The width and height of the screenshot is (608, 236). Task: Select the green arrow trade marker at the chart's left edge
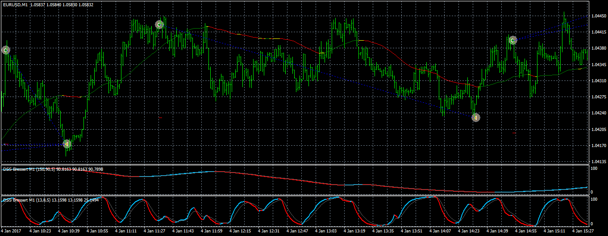click(x=6, y=50)
